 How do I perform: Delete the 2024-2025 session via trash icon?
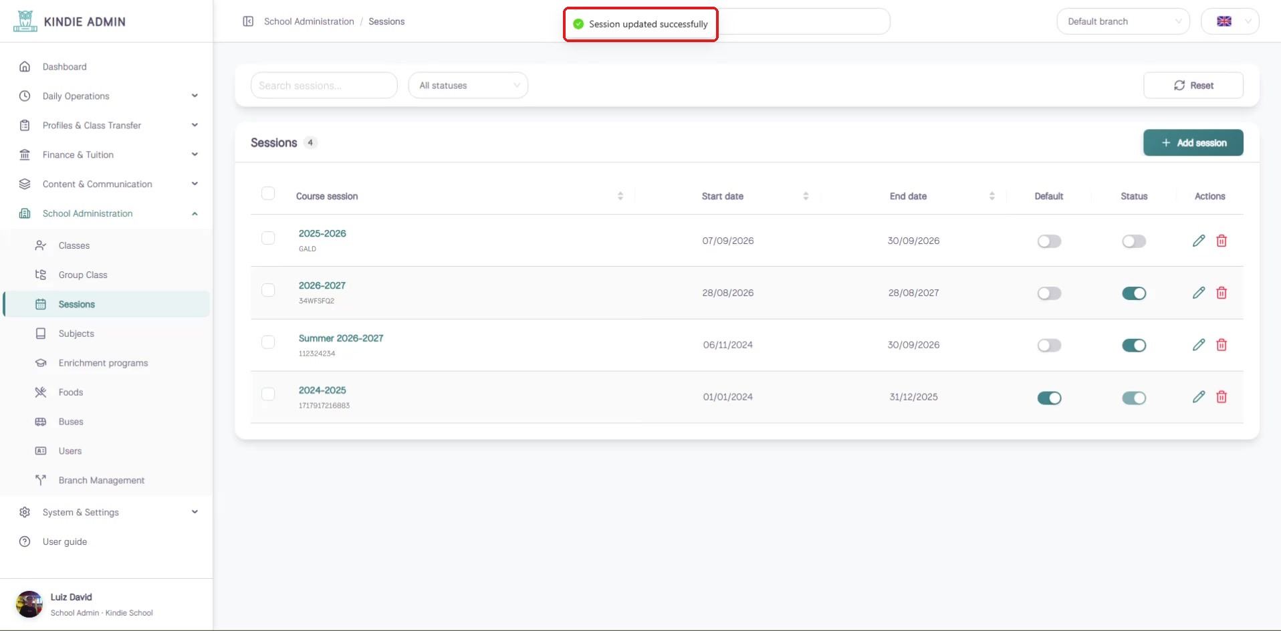click(x=1221, y=397)
